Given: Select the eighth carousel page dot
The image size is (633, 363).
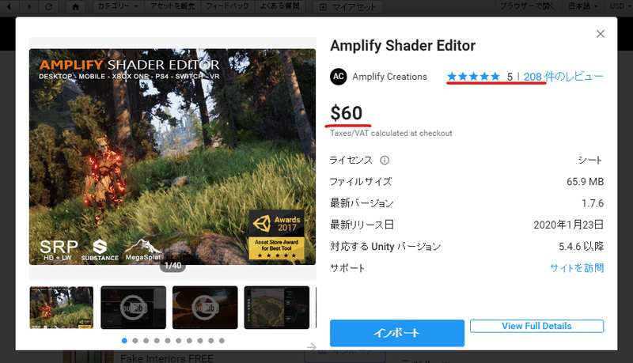Looking at the screenshot, I should click(200, 341).
